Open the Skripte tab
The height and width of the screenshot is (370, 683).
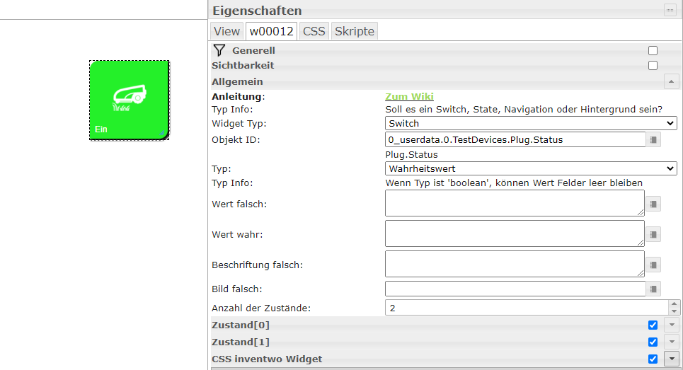tap(355, 31)
